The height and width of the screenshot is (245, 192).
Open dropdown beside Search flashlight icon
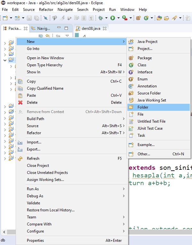(180, 18)
